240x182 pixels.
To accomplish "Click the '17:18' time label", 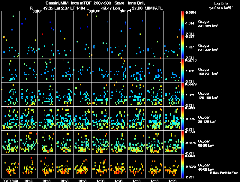I will pos(154,181).
